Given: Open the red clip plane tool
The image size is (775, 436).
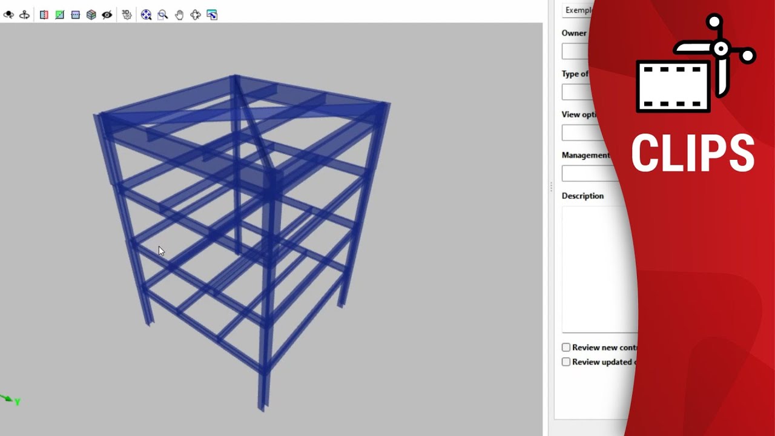Looking at the screenshot, I should [44, 15].
